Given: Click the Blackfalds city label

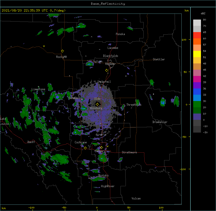Looking at the screenshot, I should pos(111,56).
